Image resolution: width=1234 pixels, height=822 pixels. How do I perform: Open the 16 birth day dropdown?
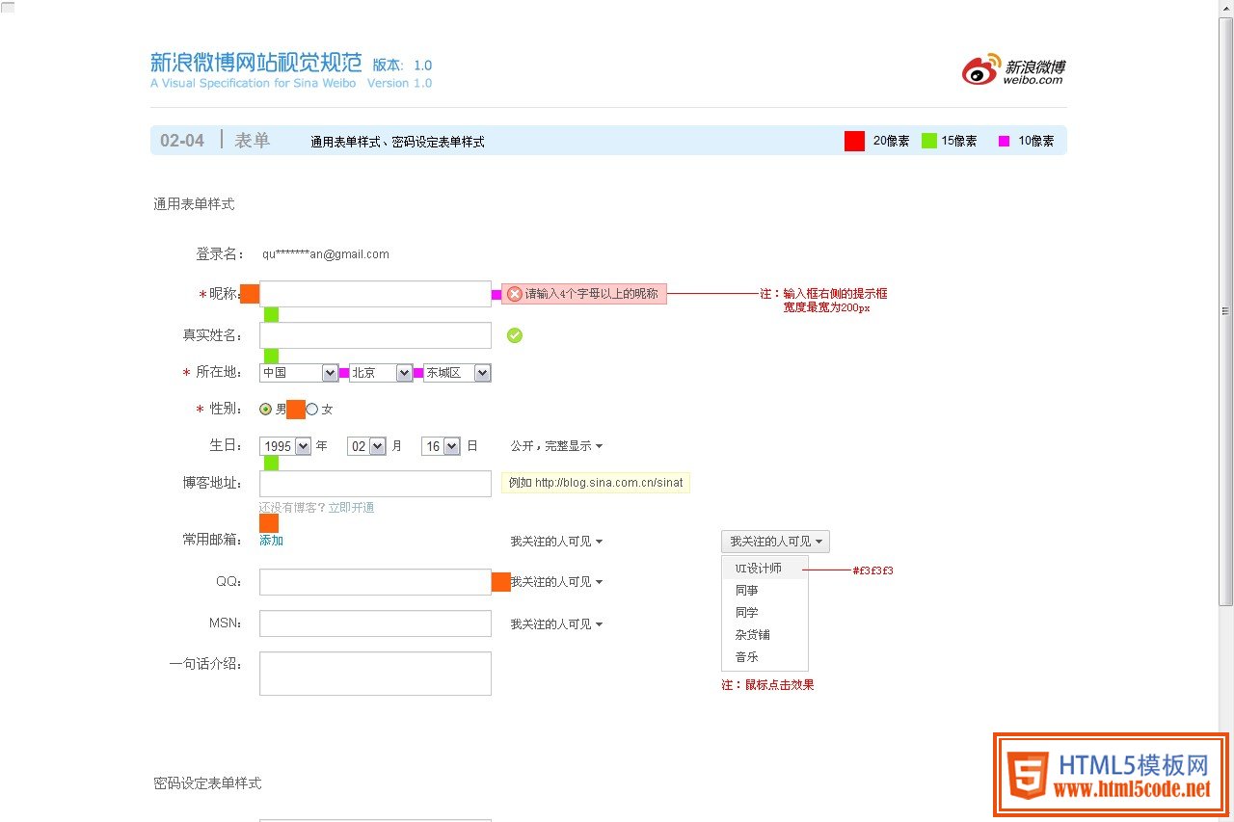click(x=441, y=446)
